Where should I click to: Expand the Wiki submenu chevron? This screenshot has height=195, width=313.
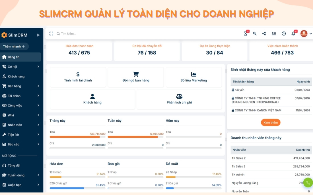(x=38, y=115)
